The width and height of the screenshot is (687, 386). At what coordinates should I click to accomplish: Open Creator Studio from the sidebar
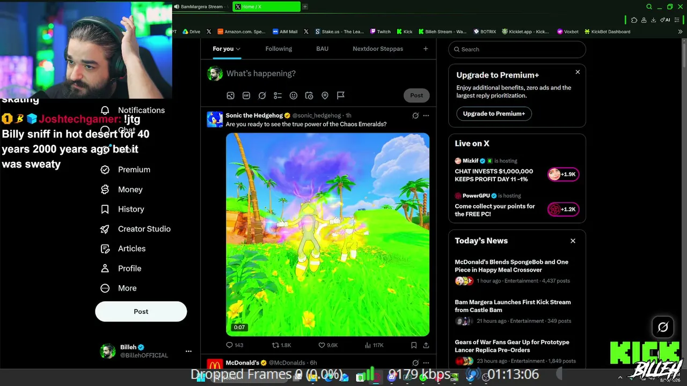click(x=136, y=229)
